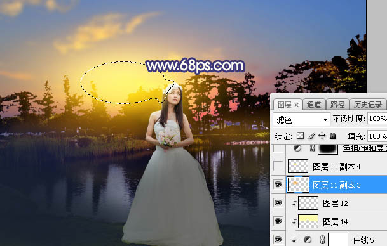Show the hidden Hue/Saturation layer

coord(278,148)
